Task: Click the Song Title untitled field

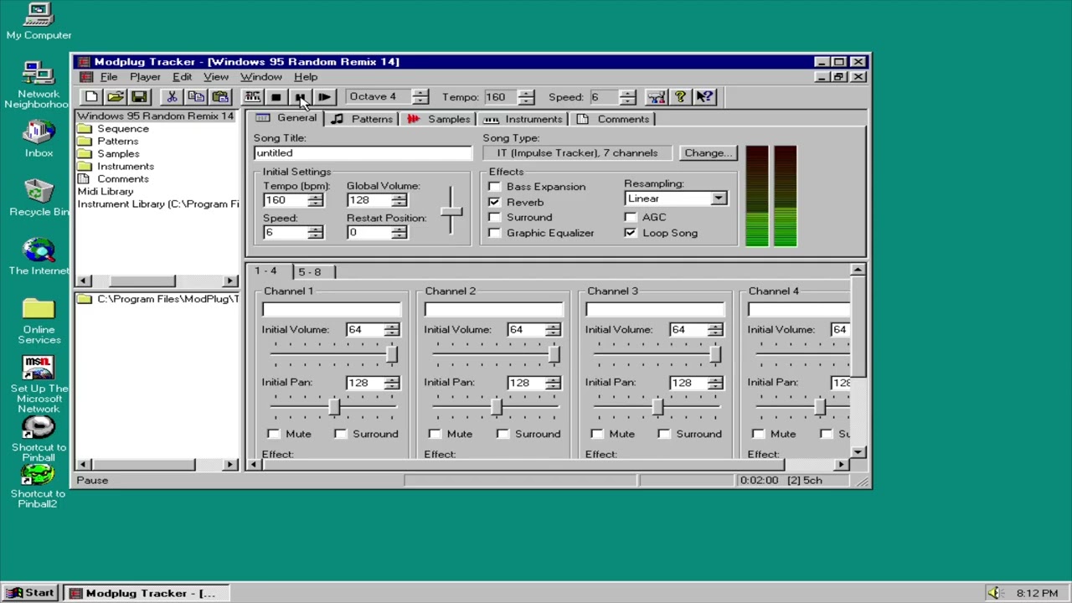Action: point(363,153)
